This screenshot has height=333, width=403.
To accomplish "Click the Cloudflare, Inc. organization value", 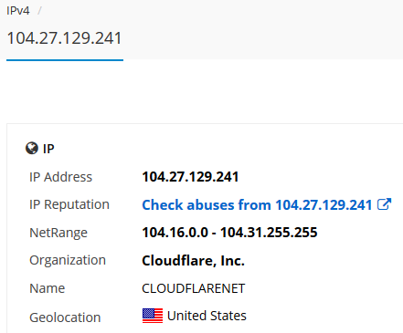I will coord(194,261).
